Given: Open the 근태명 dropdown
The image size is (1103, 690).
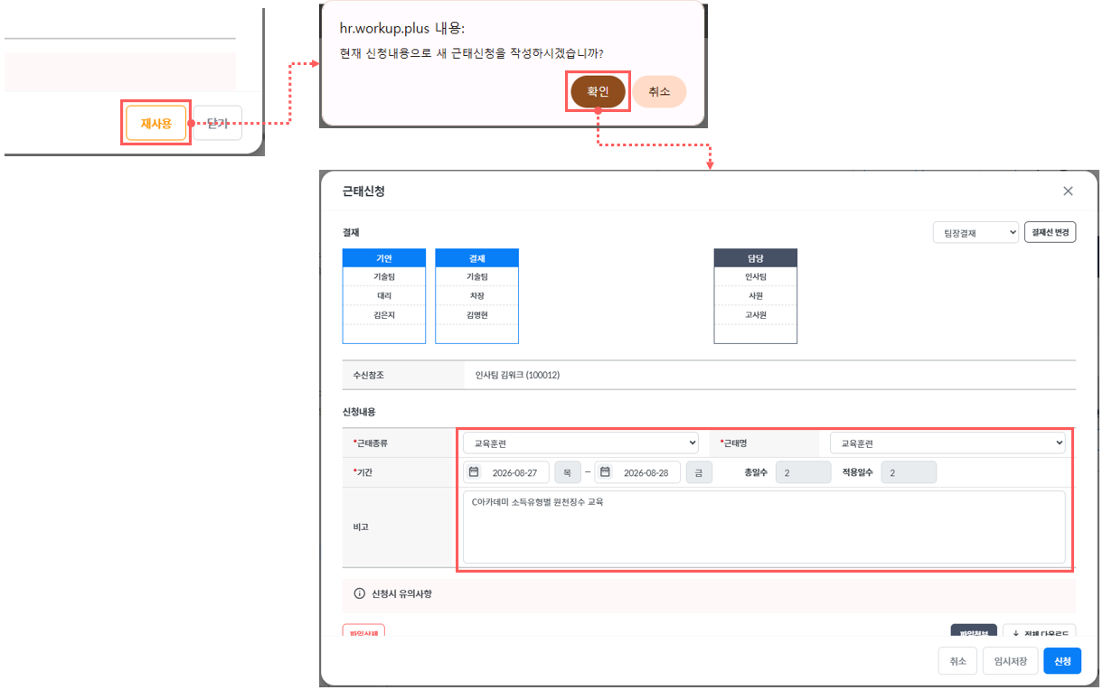Looking at the screenshot, I should click(x=947, y=443).
